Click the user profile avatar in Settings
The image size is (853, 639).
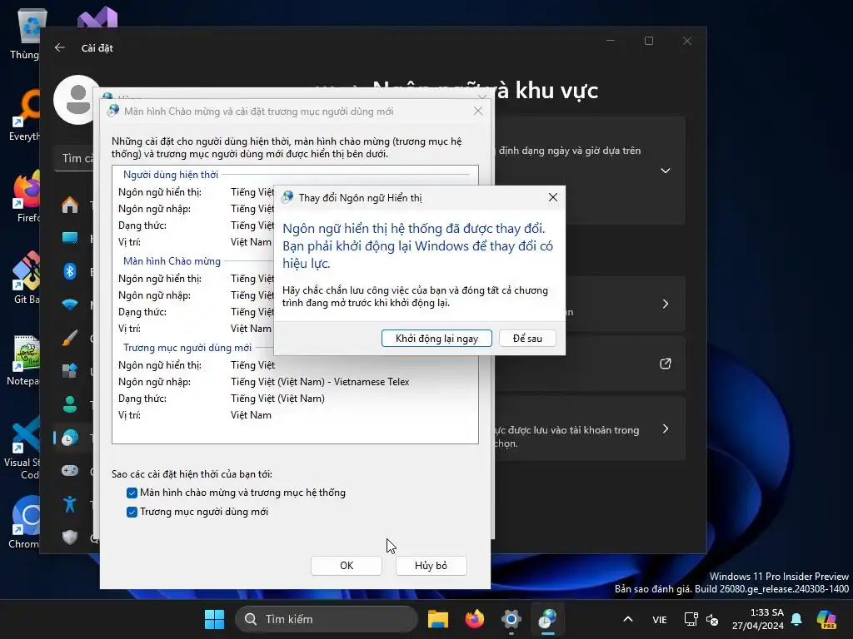click(x=77, y=100)
